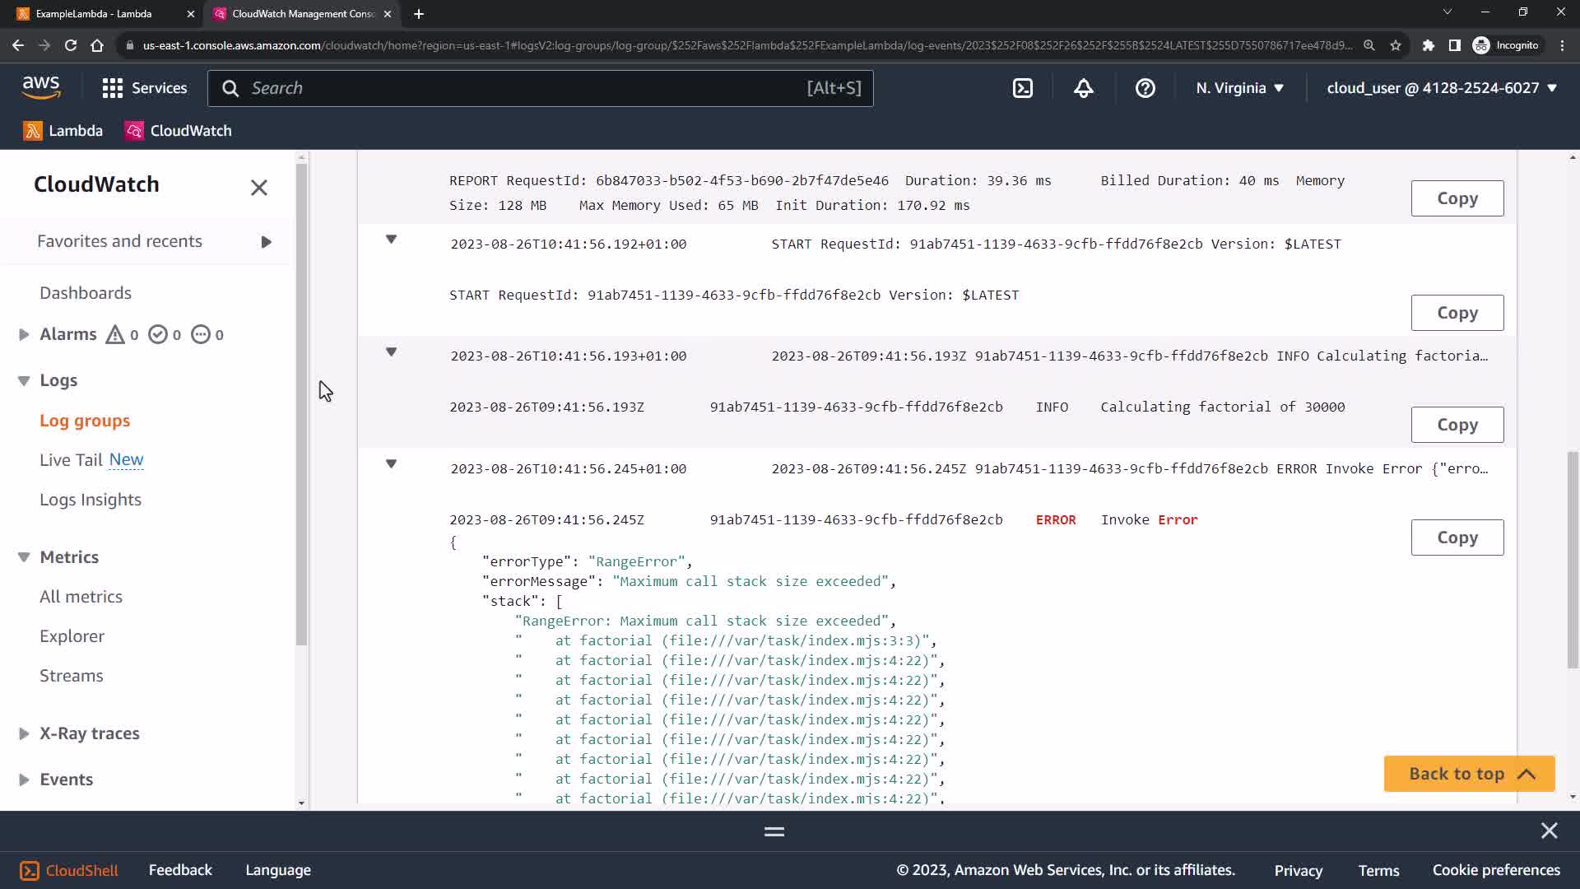Switch to the ExampleLambda browser tab
This screenshot has height=889, width=1580.
click(94, 14)
